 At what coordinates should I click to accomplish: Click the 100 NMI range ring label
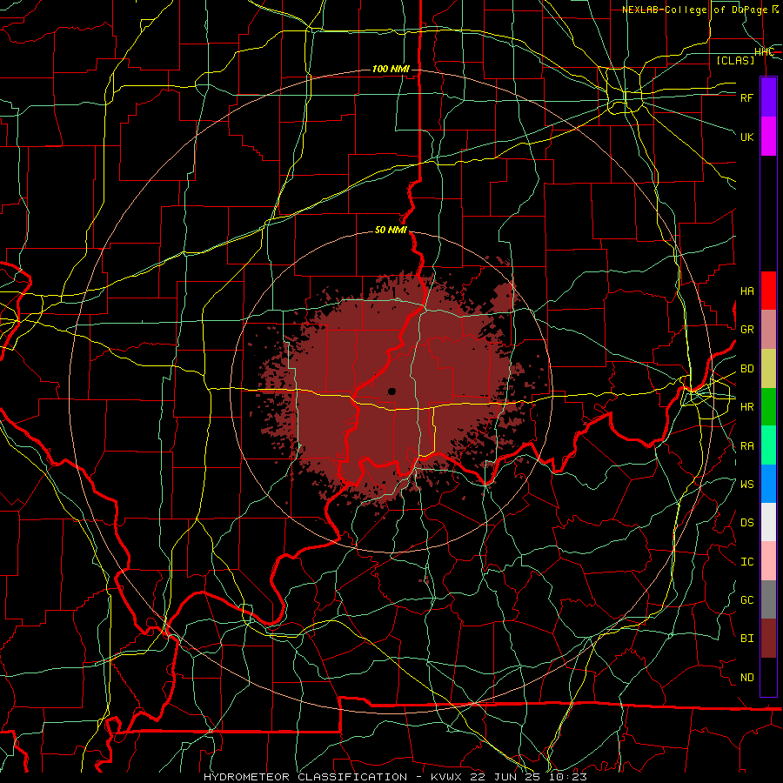point(391,69)
